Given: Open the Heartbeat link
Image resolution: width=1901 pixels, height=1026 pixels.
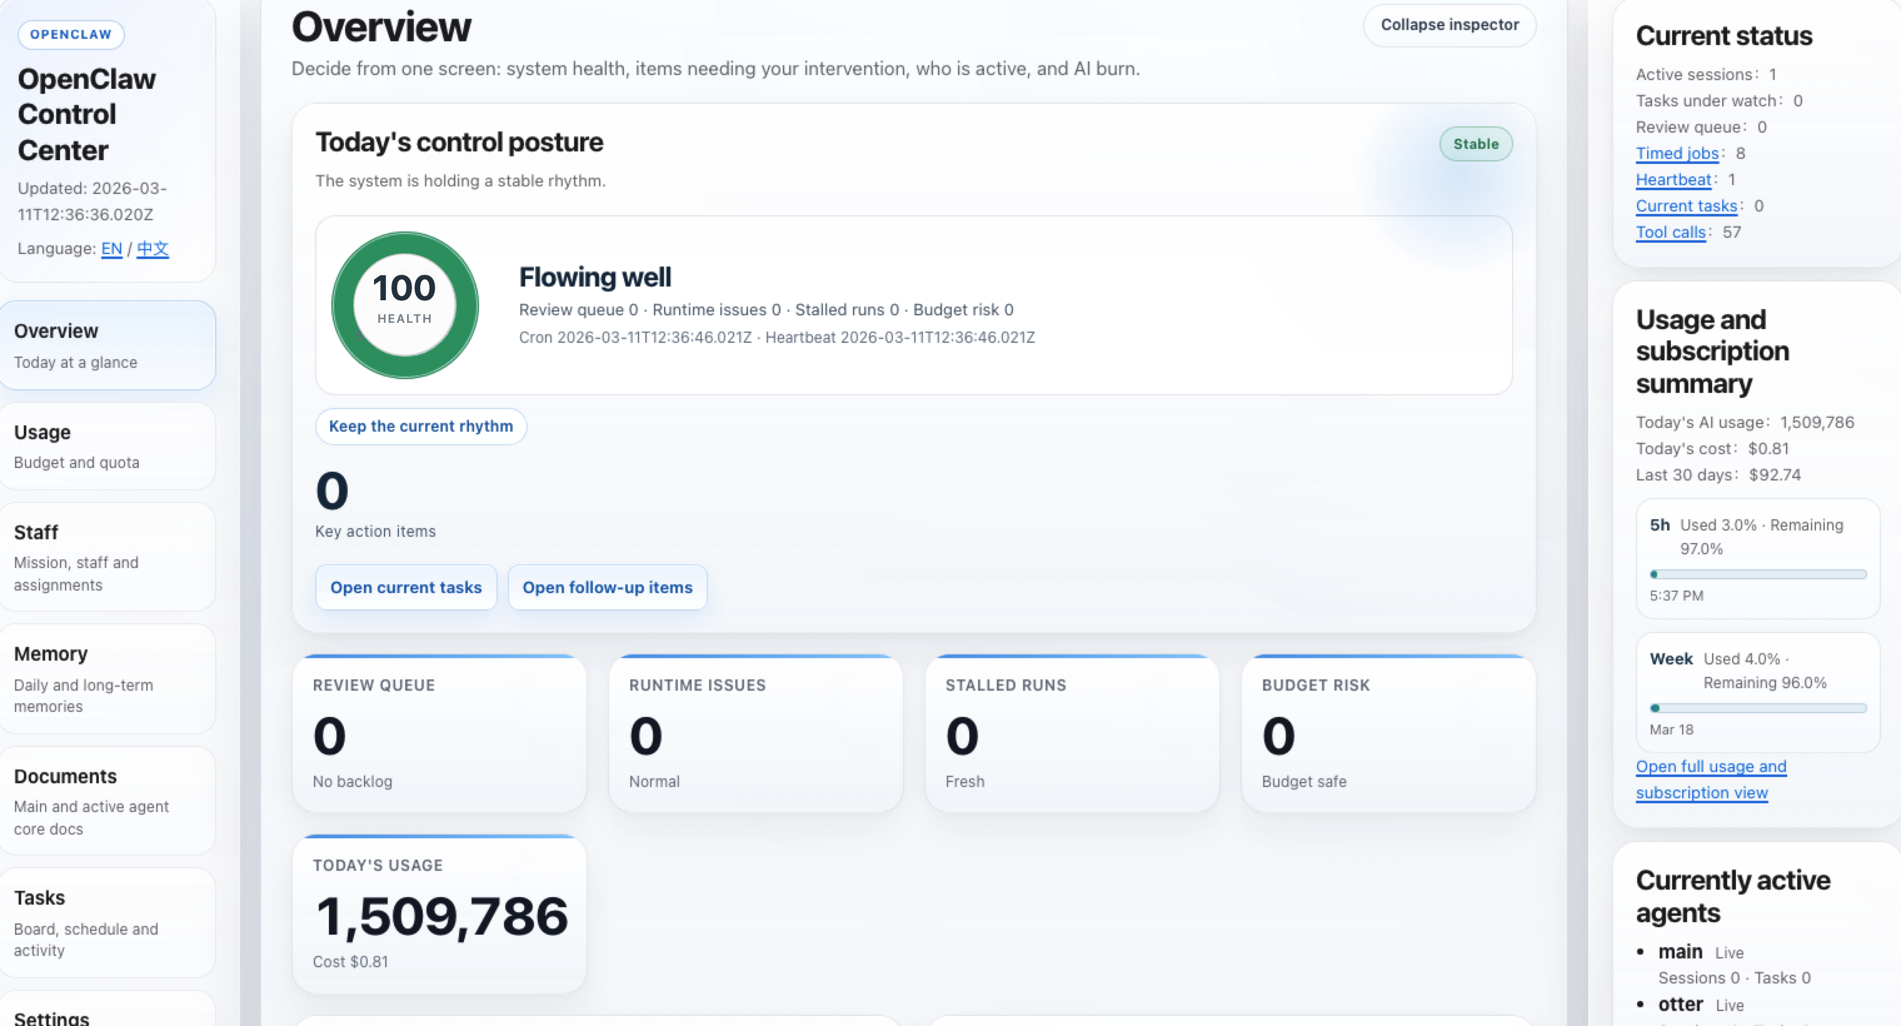Looking at the screenshot, I should (1673, 180).
